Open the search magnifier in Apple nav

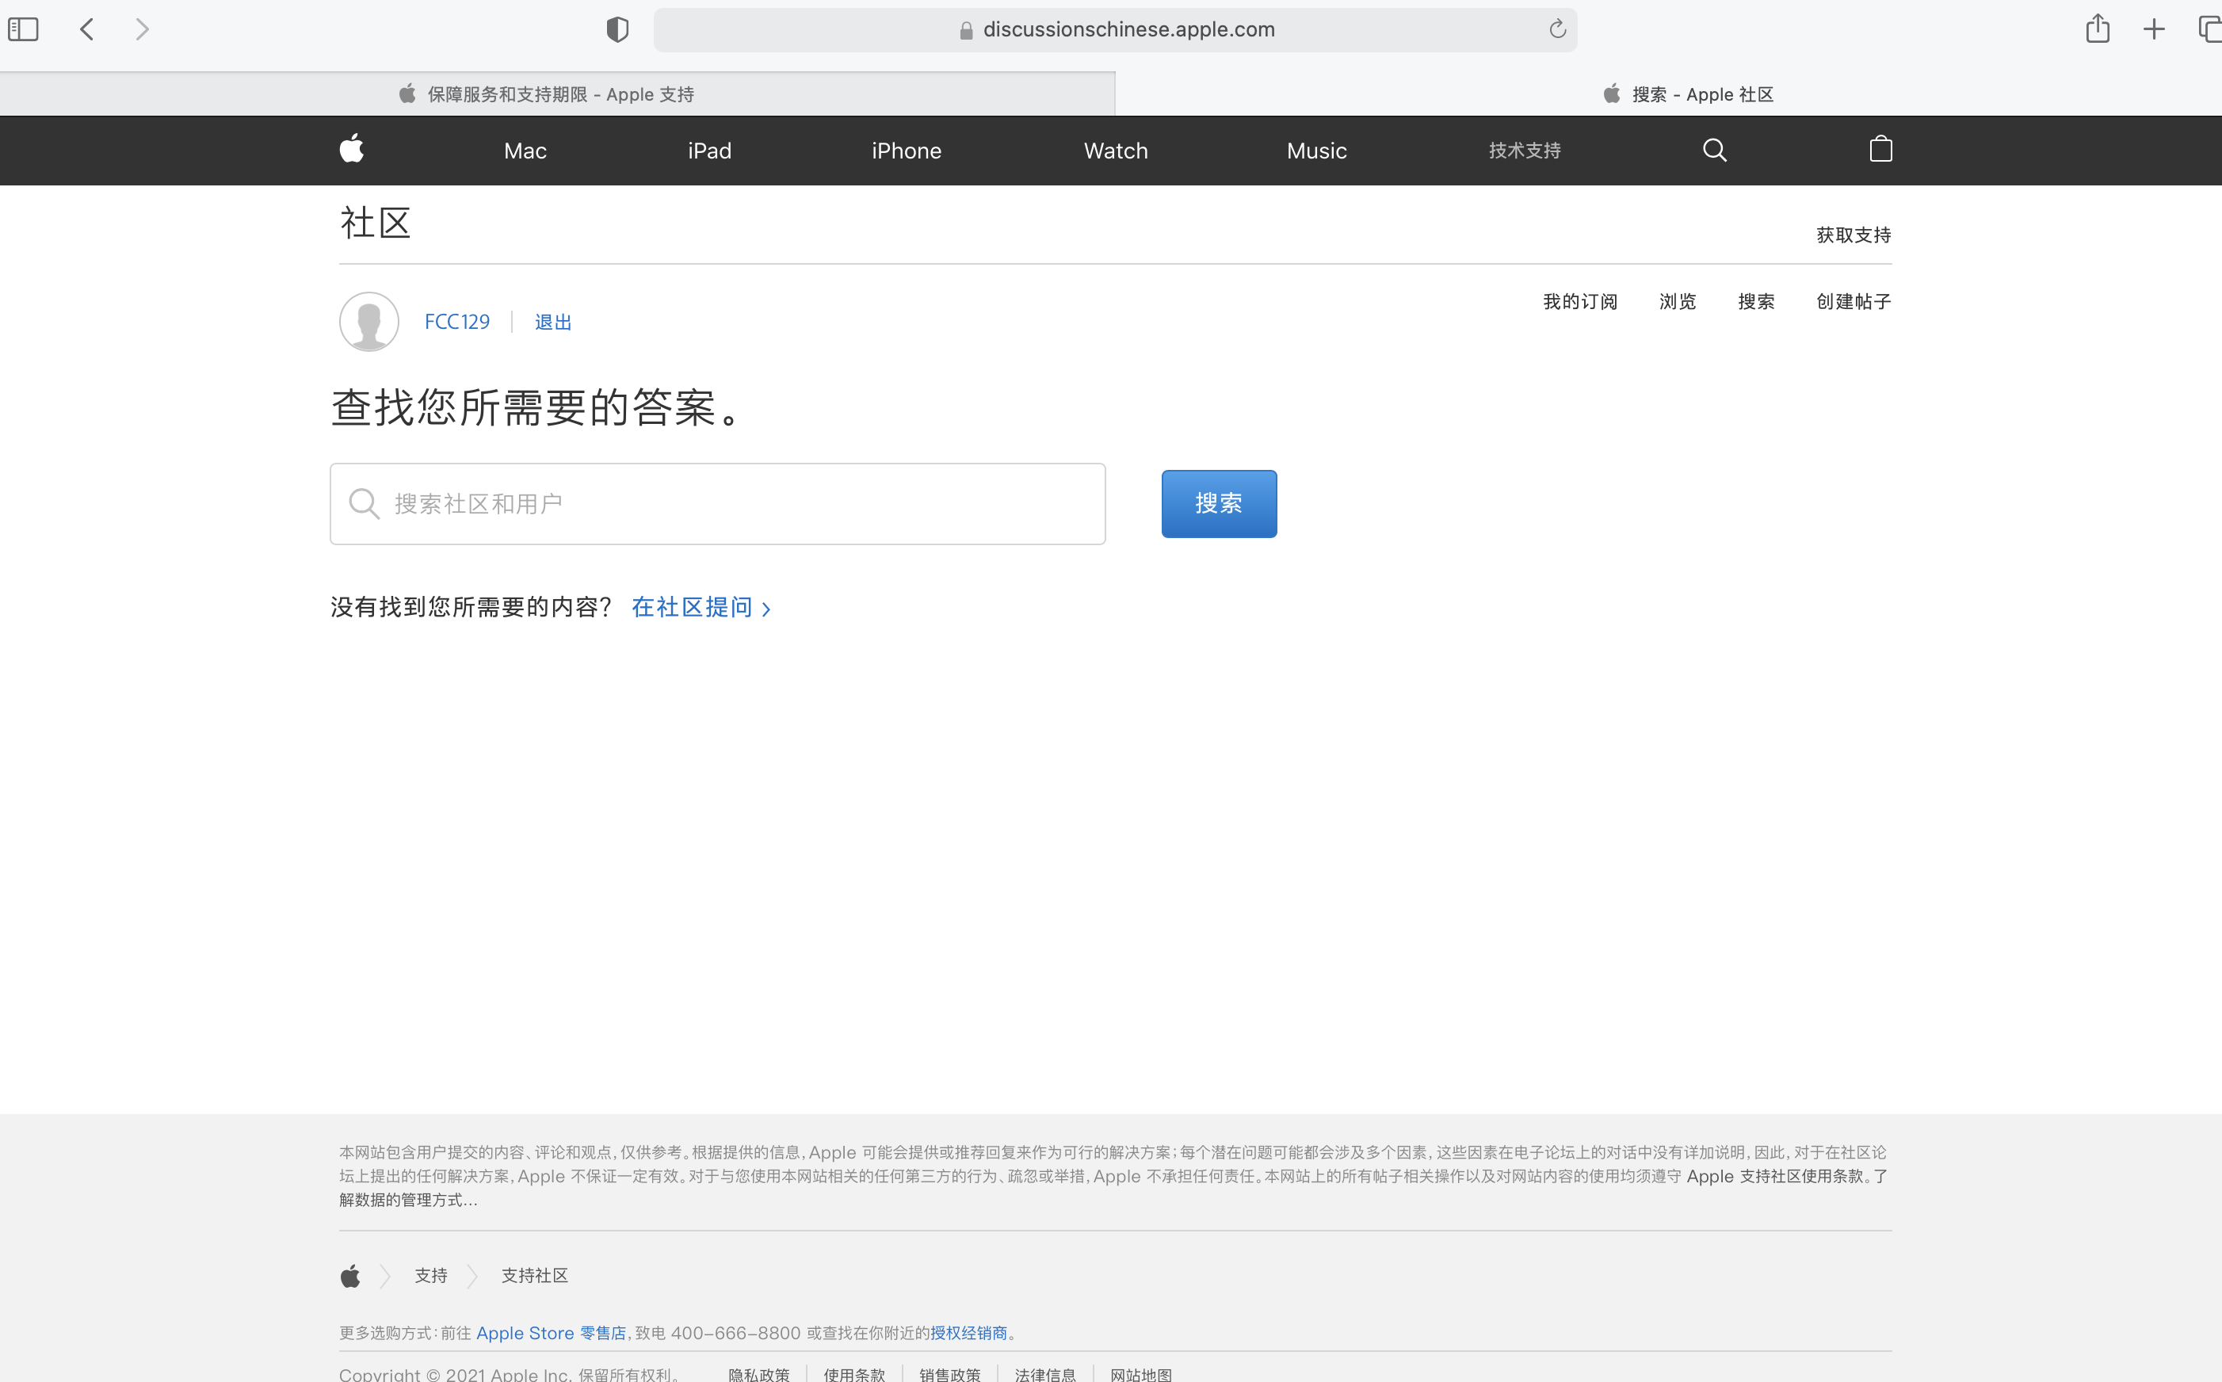1715,150
